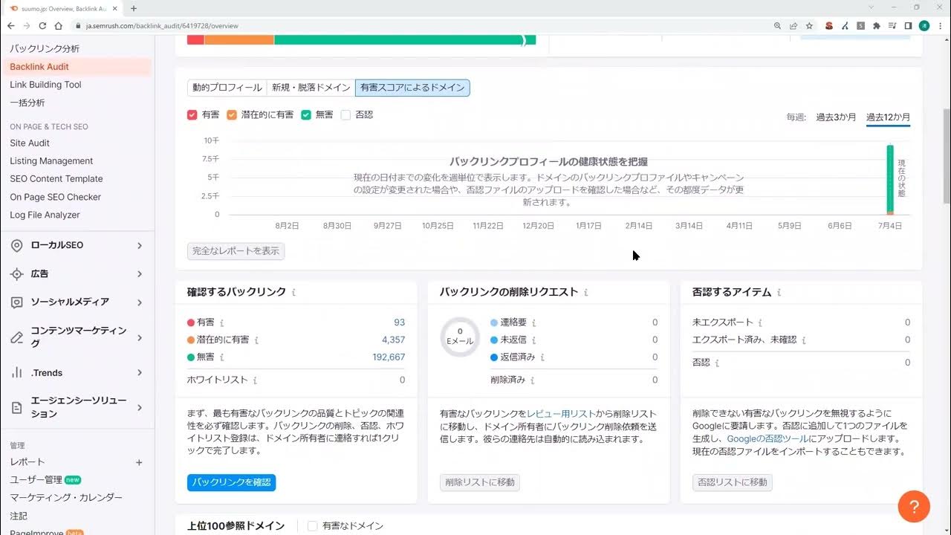
Task: Select the 有害スコアによるドメイン tab
Action: (412, 88)
